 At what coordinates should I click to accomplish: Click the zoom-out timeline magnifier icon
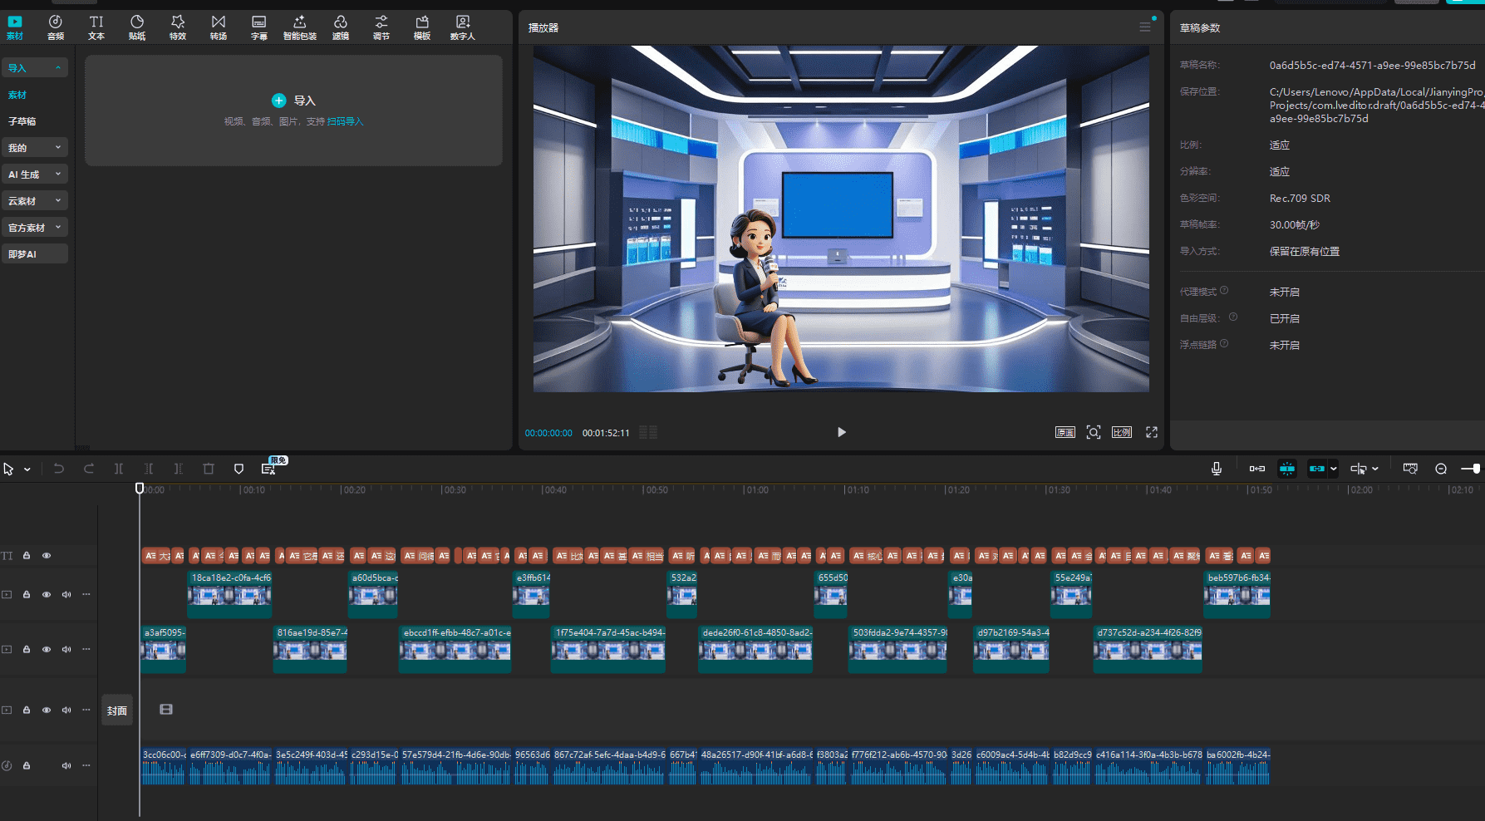coord(1441,469)
